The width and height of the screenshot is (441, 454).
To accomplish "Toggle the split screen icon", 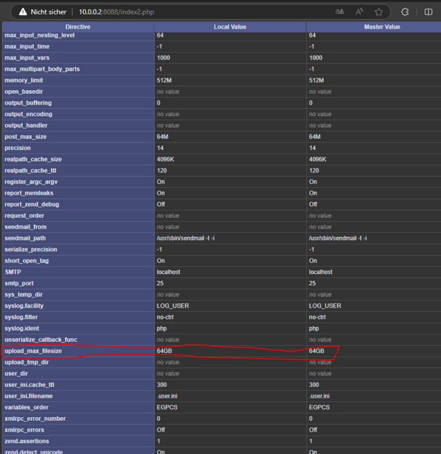I will point(428,12).
